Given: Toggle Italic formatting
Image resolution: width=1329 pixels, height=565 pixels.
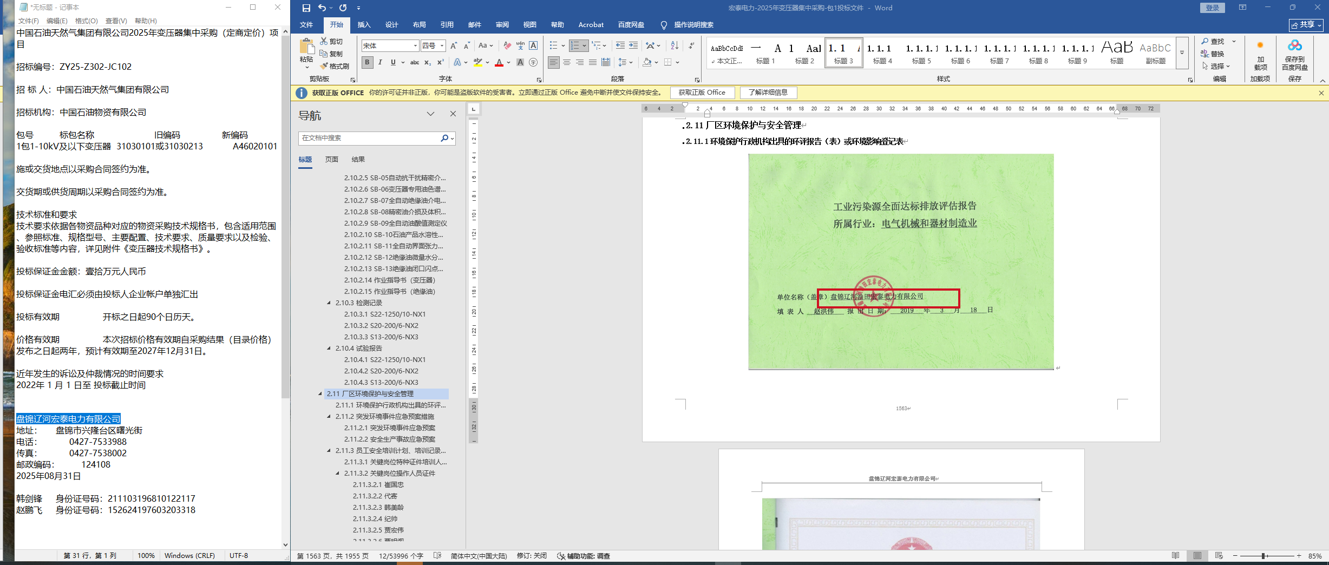Looking at the screenshot, I should click(380, 62).
